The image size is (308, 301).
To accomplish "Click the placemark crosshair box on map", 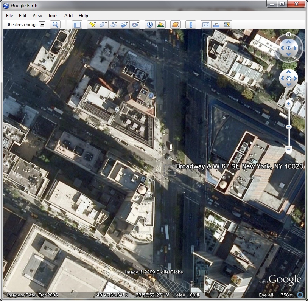I will click(x=170, y=171).
